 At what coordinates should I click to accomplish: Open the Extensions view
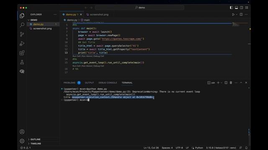[22, 53]
